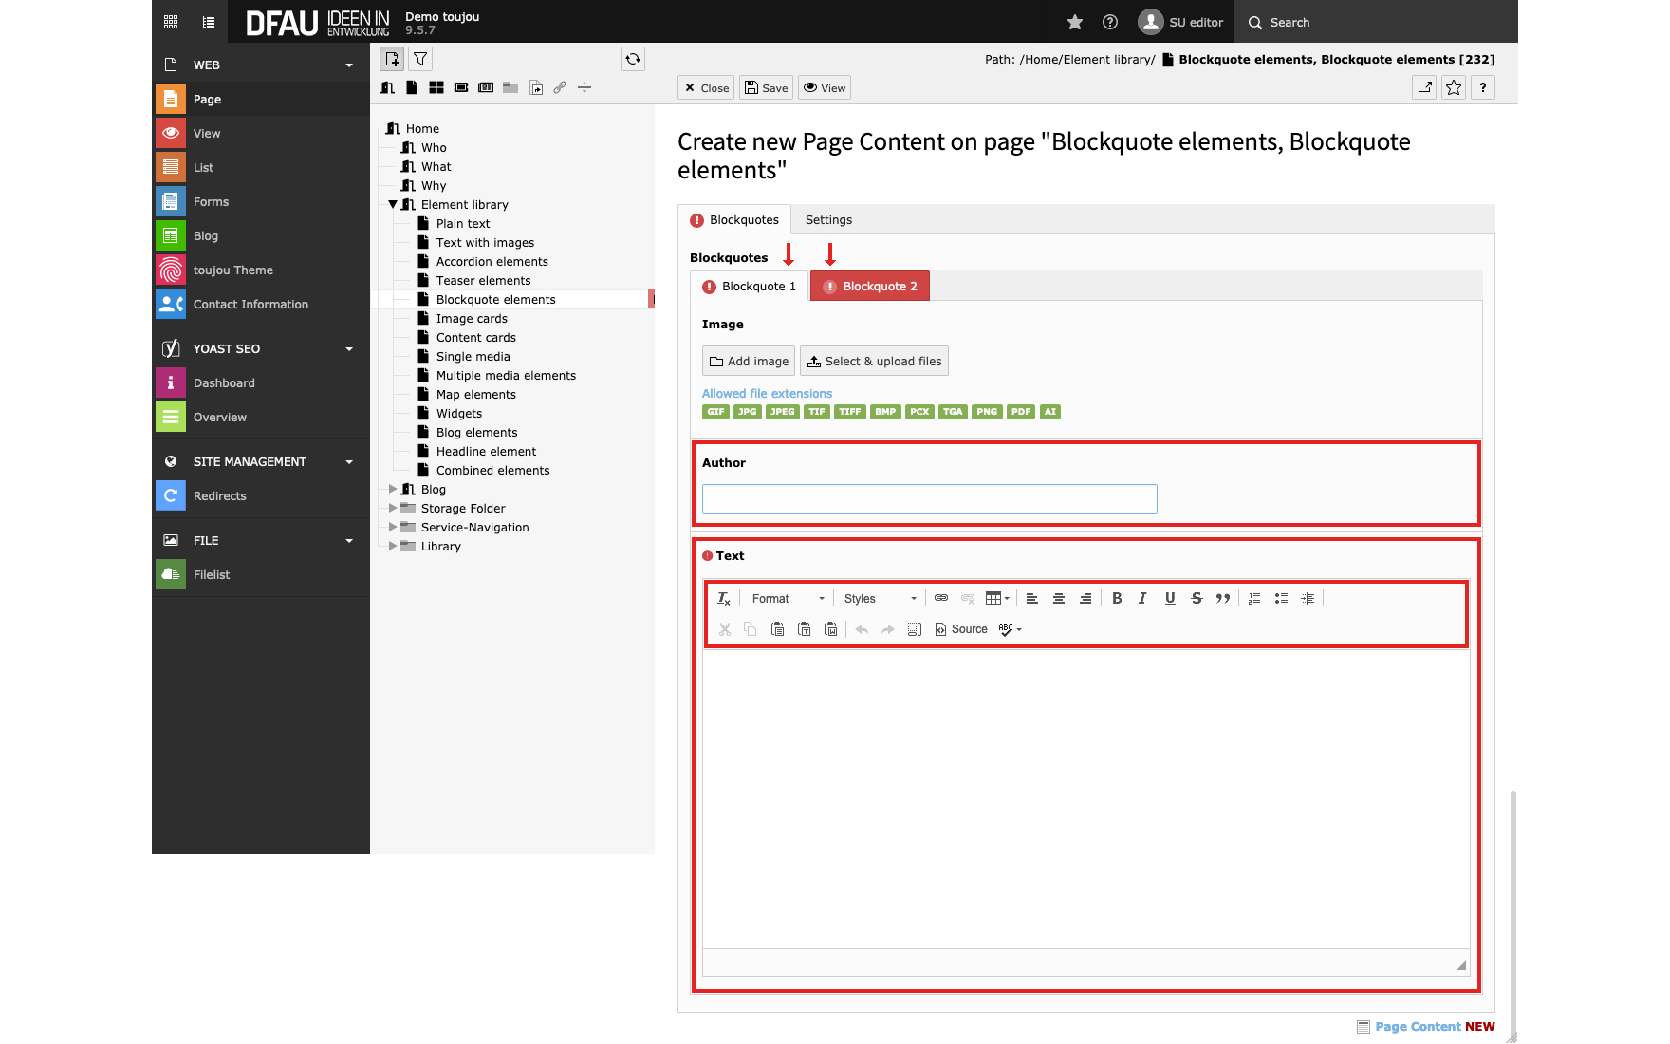Expand the Blog page tree node
1670x1044 pixels.
point(393,489)
